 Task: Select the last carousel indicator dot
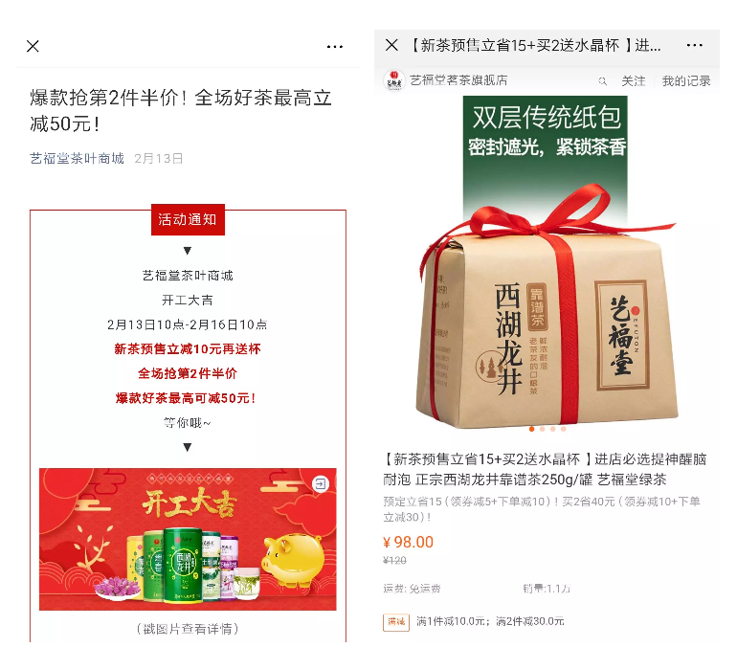point(563,429)
